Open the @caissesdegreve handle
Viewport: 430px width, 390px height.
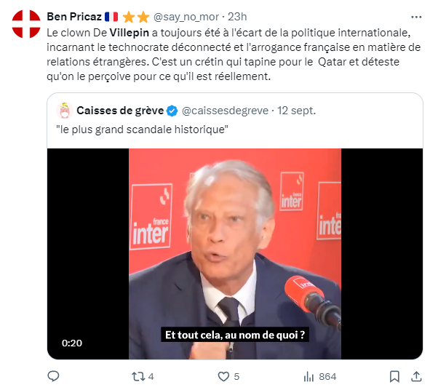tap(225, 111)
